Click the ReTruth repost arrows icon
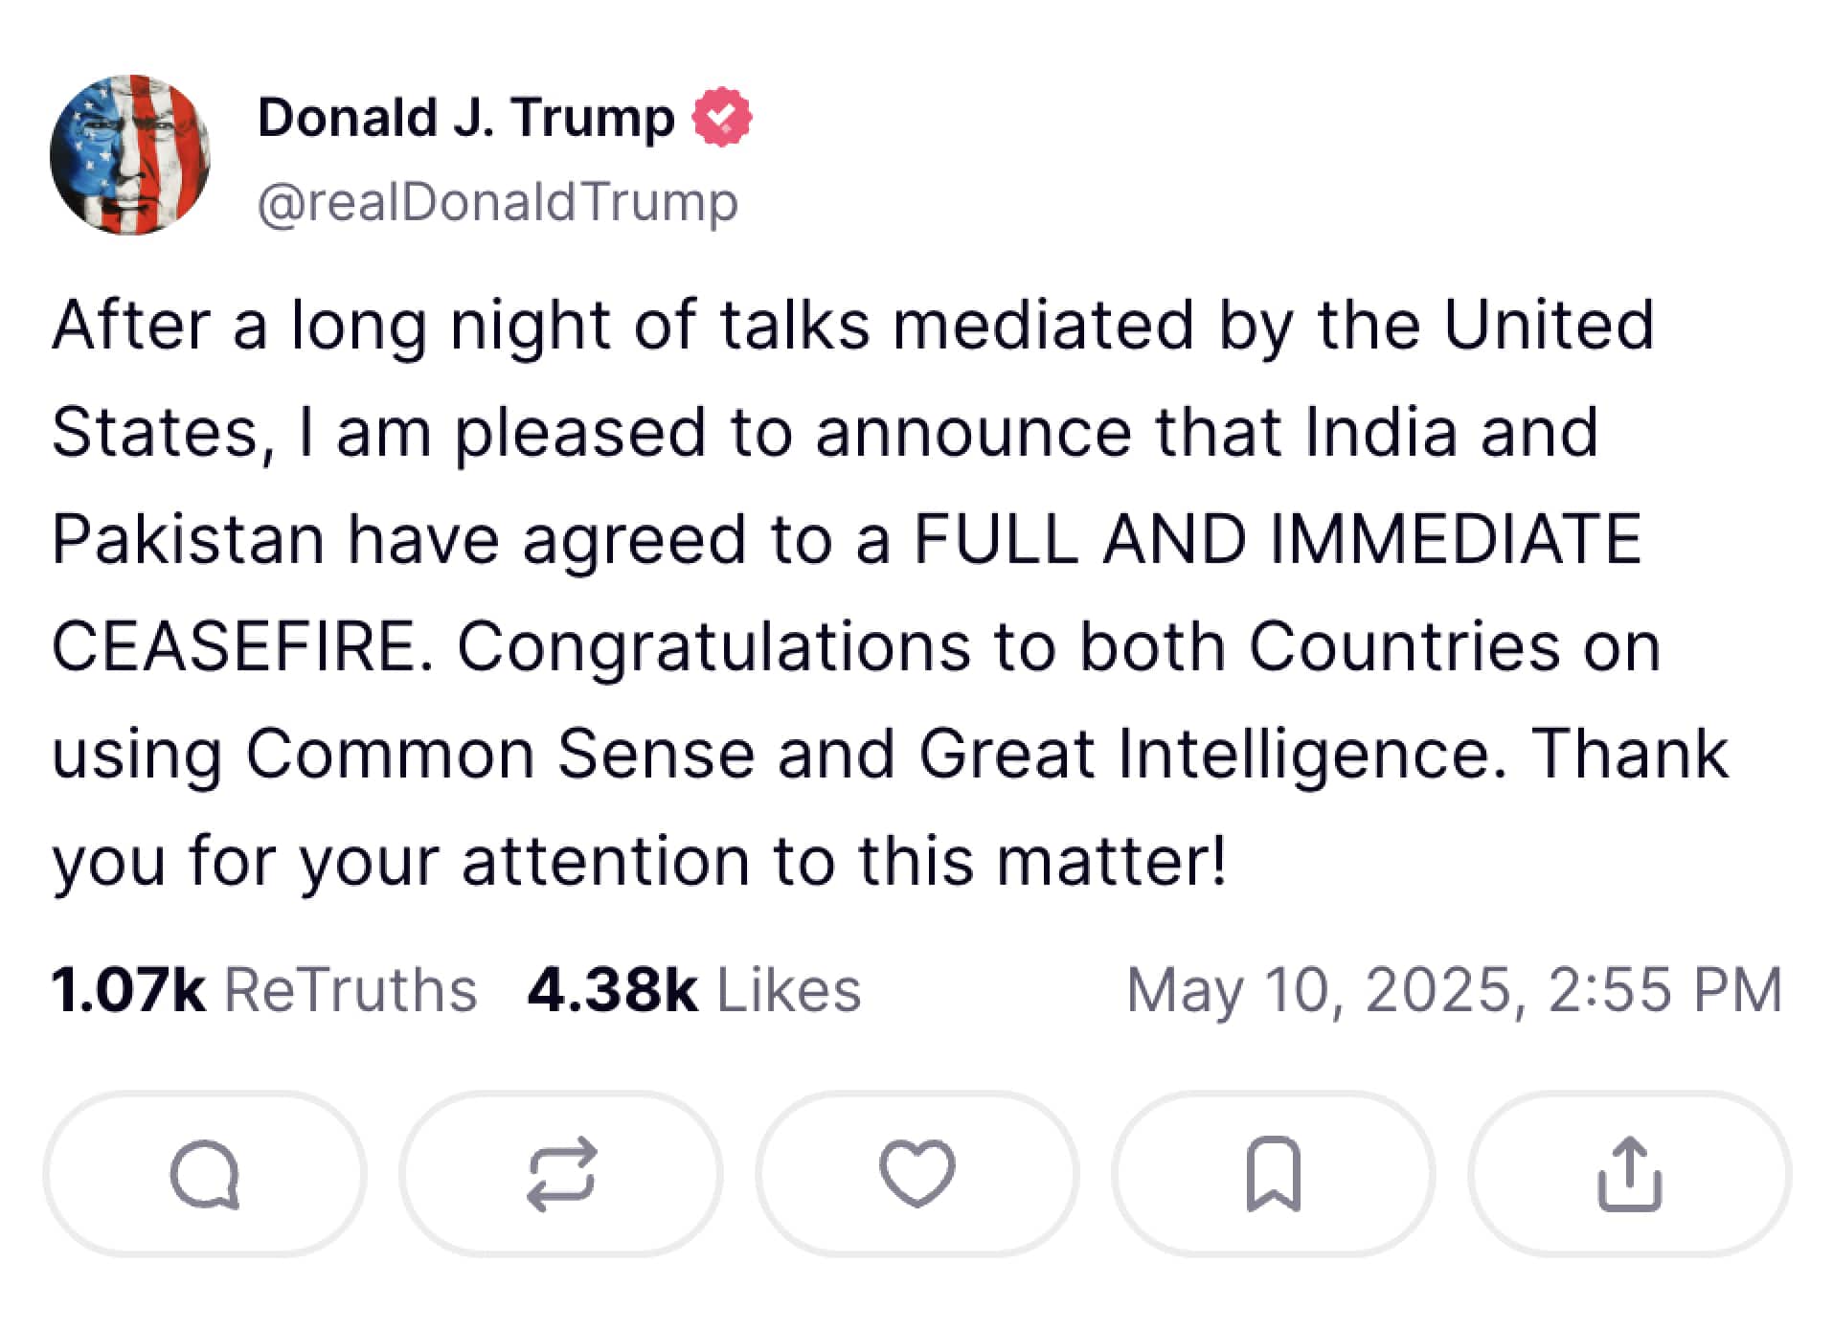 pyautogui.click(x=561, y=1174)
